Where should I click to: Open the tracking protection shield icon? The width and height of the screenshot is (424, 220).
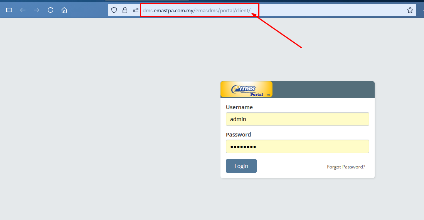pyautogui.click(x=114, y=10)
